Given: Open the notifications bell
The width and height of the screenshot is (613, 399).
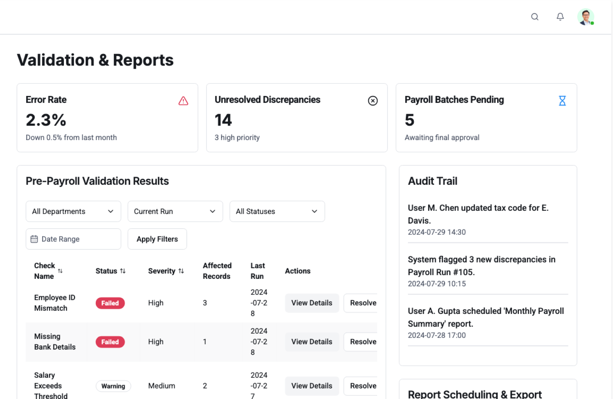Looking at the screenshot, I should 560,17.
